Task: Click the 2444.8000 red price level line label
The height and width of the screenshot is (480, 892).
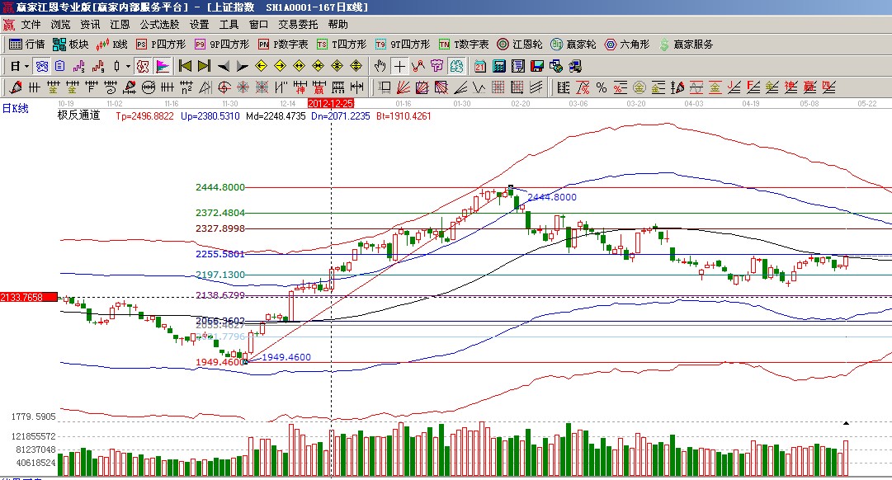Action: coord(220,187)
